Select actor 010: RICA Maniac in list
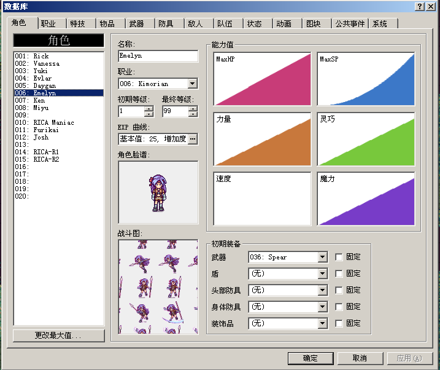 click(x=59, y=122)
